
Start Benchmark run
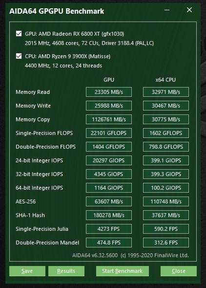pyautogui.click(x=123, y=271)
